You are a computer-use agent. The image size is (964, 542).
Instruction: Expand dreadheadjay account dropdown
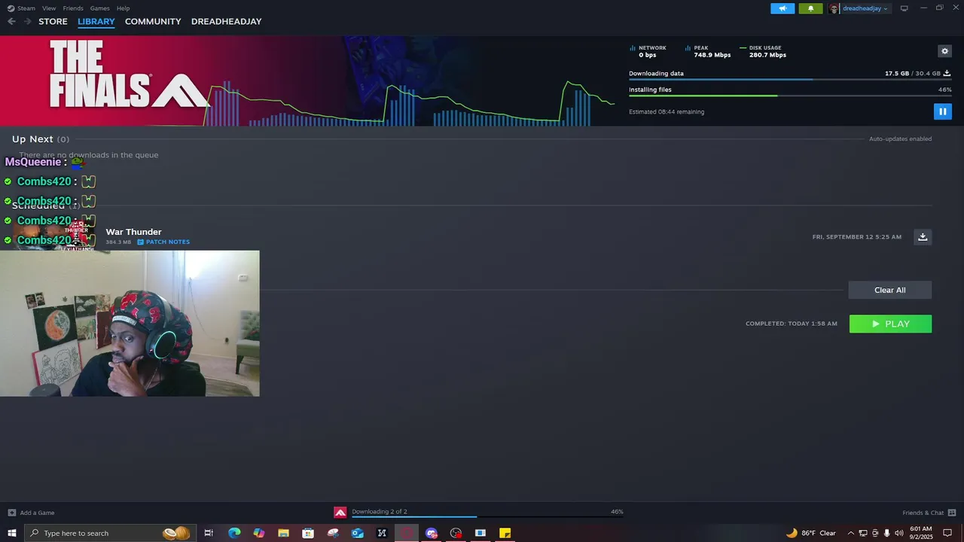click(865, 8)
